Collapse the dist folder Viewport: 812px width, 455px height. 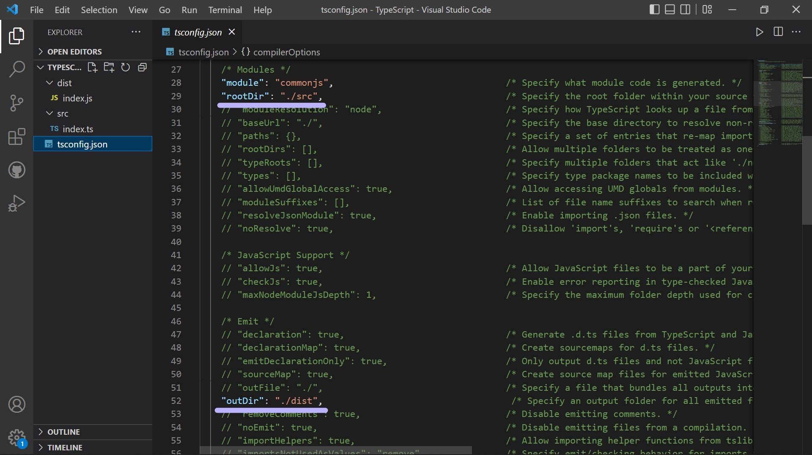(64, 83)
